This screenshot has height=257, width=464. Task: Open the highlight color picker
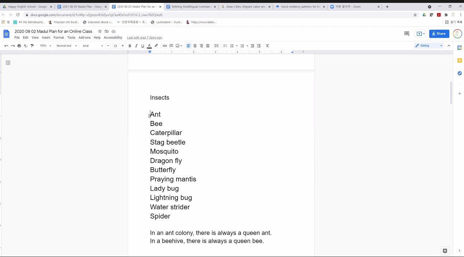click(156, 46)
